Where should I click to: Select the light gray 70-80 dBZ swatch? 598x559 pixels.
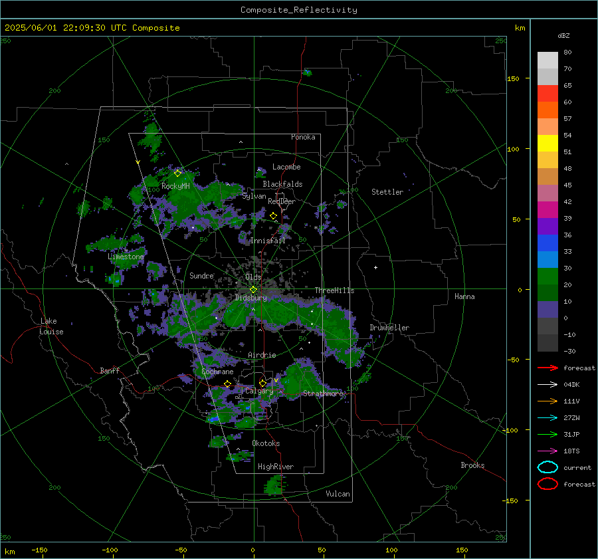coord(548,60)
